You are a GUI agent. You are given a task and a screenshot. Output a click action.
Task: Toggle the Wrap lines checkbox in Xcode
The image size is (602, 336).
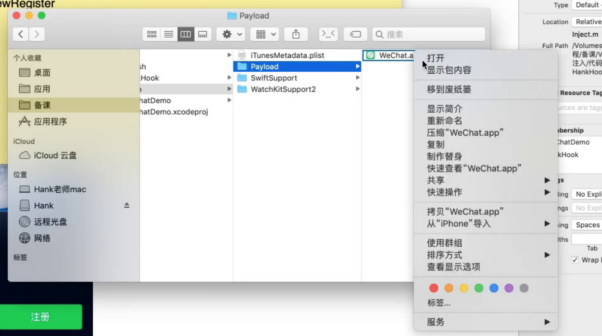pos(575,260)
